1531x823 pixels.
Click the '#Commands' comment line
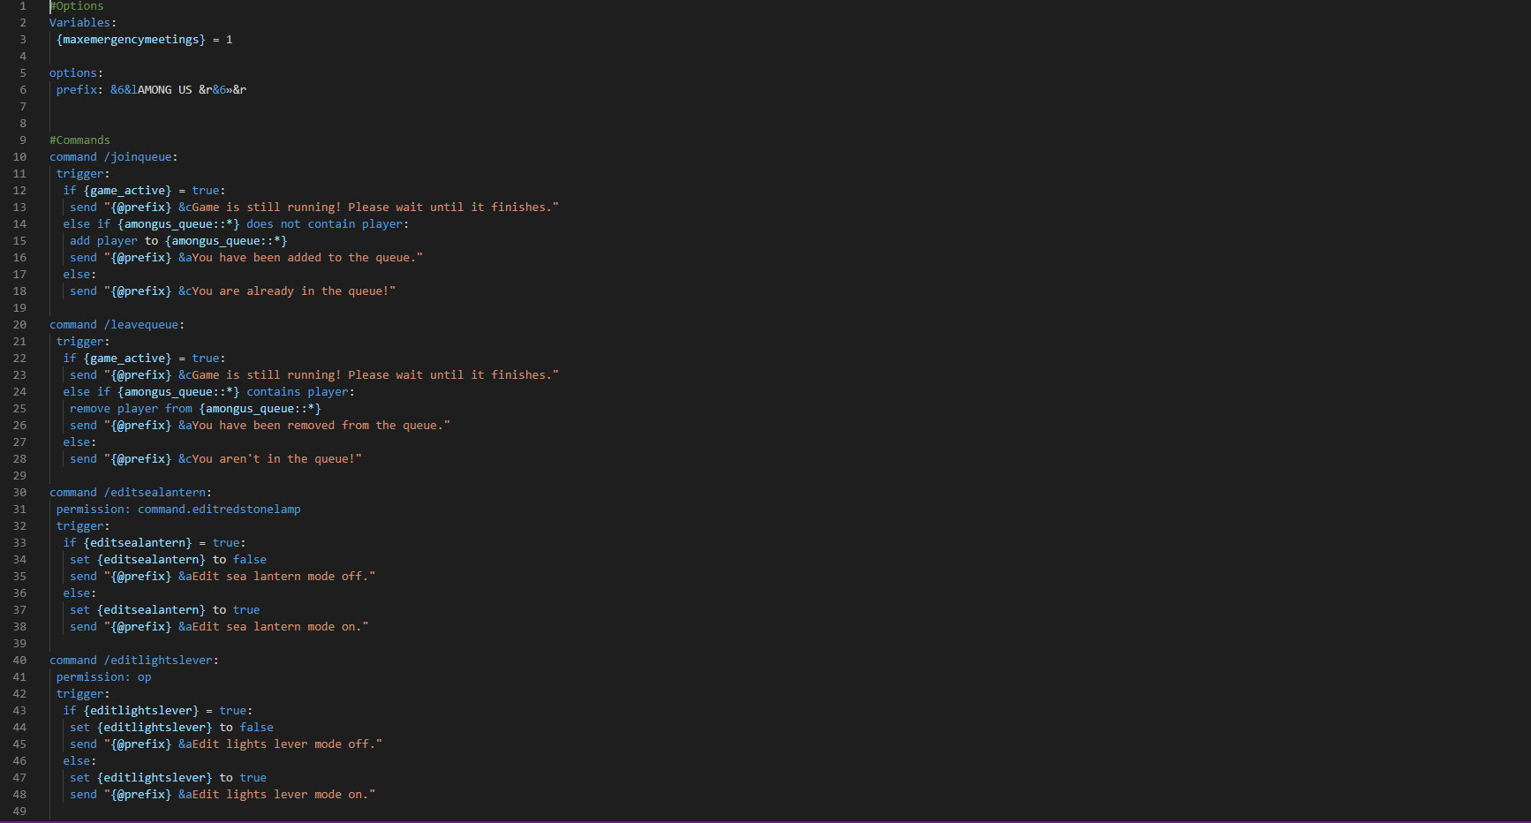pos(79,140)
